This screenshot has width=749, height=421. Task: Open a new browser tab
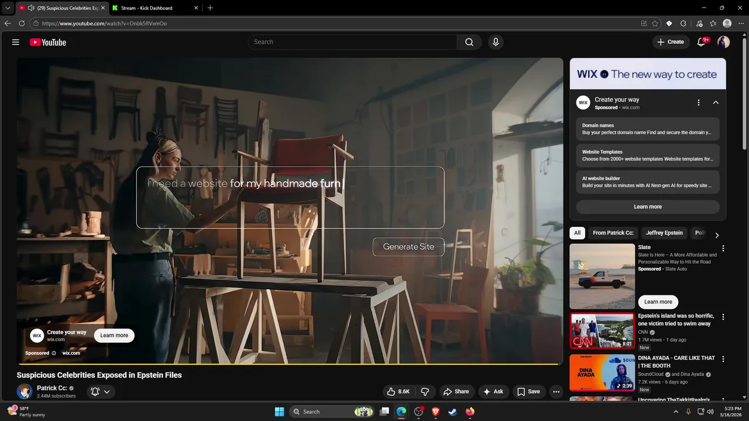point(210,8)
